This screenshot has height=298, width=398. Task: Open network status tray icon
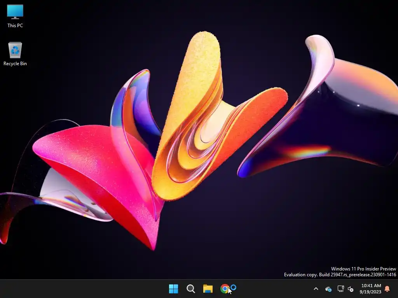340,289
